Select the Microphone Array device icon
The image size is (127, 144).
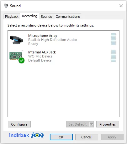tap(16, 40)
